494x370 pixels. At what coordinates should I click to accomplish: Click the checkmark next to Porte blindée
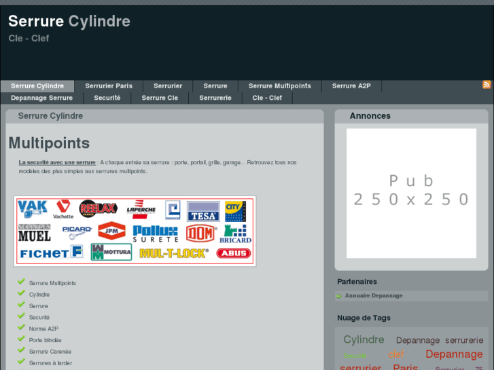[x=21, y=338]
